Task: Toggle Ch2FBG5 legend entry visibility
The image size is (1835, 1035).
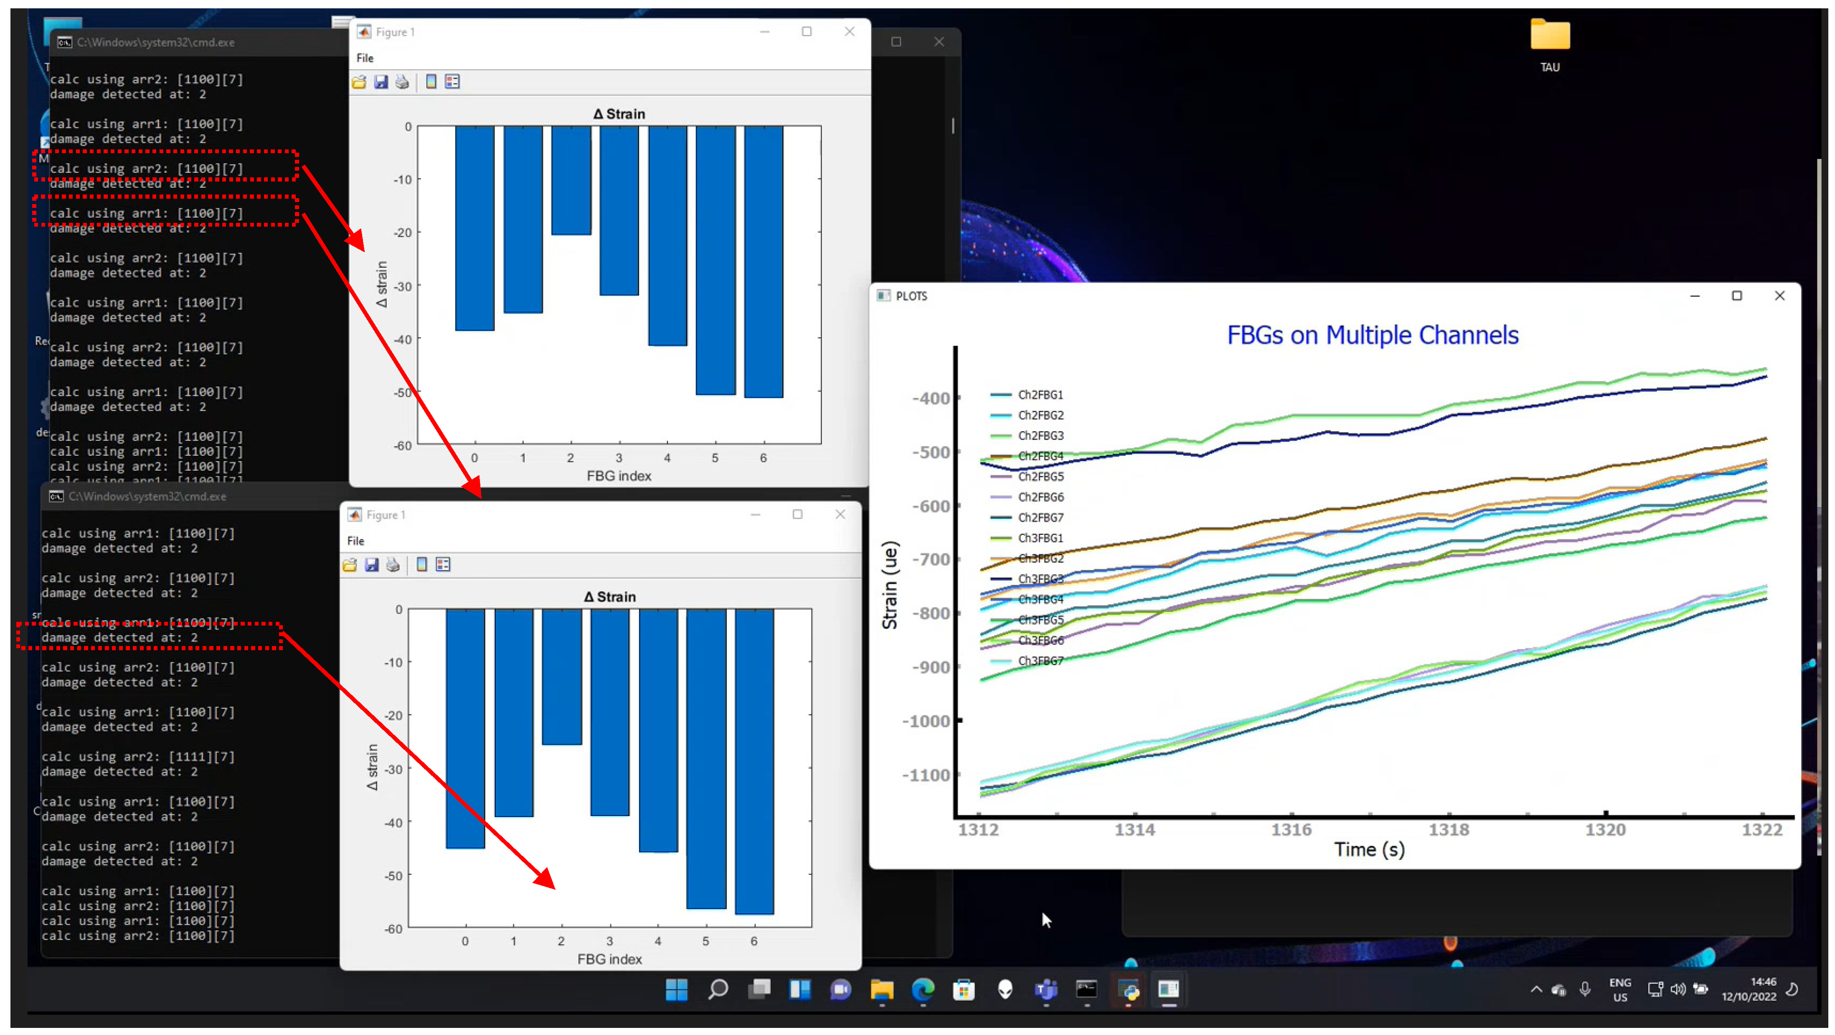Action: coord(1040,477)
